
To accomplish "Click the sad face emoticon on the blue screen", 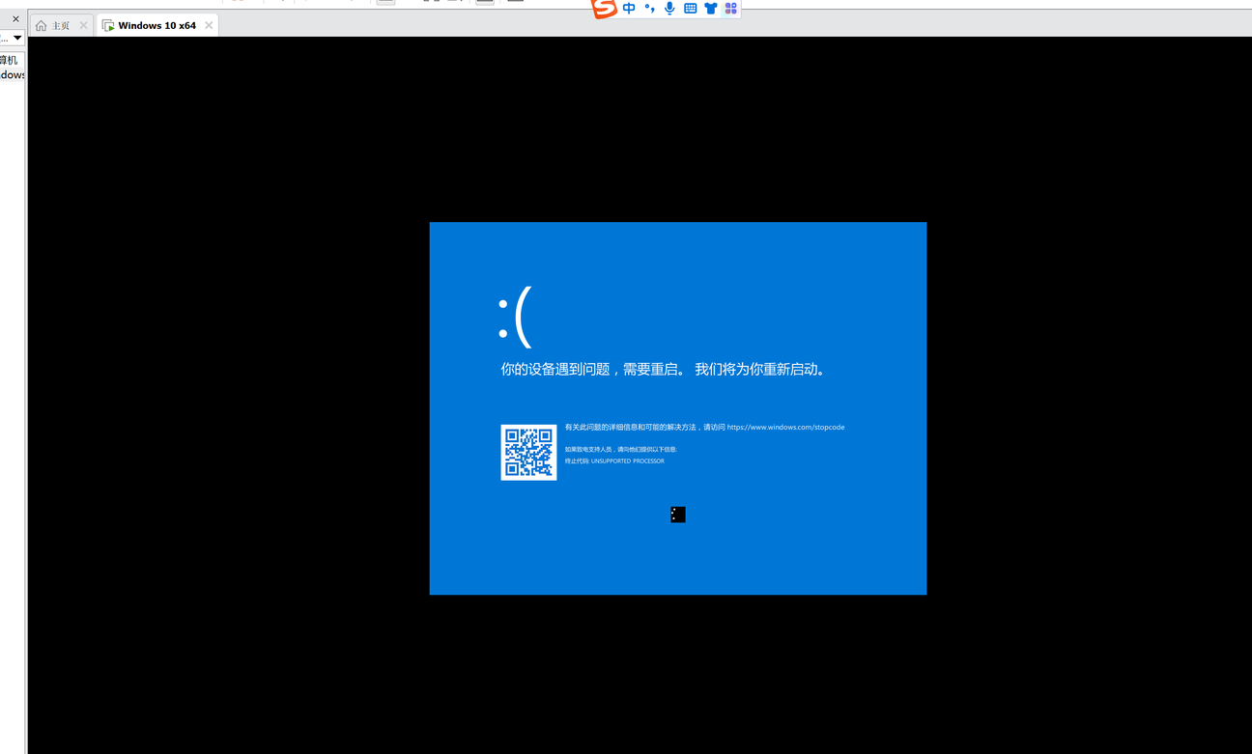I will click(x=515, y=318).
